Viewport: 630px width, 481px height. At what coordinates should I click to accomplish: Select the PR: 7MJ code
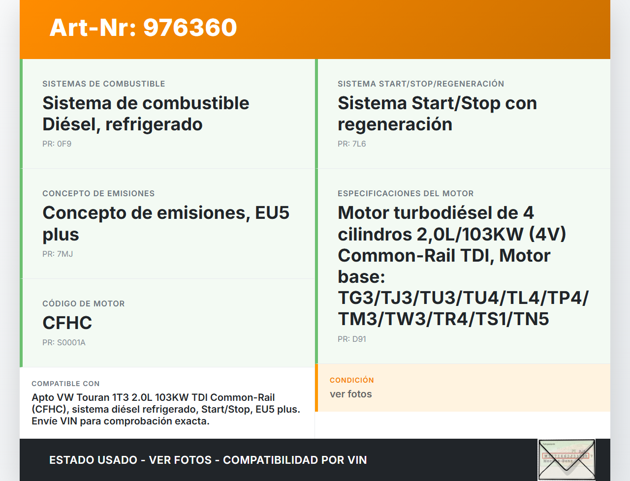58,254
